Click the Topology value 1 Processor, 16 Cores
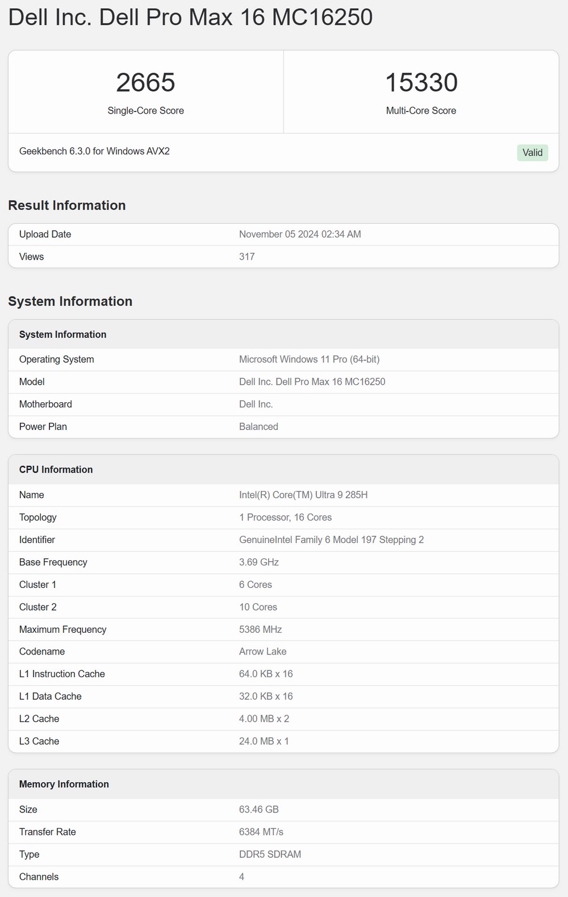 (x=285, y=518)
